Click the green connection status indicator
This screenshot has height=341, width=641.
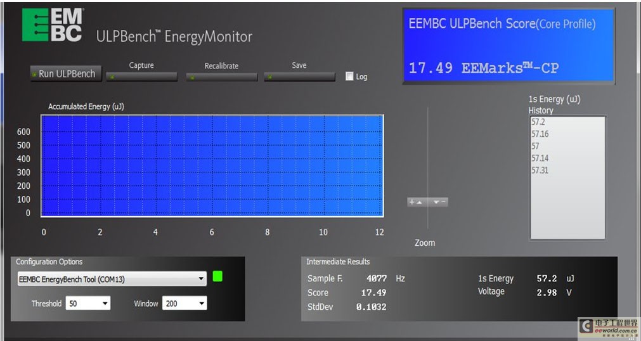pos(217,276)
